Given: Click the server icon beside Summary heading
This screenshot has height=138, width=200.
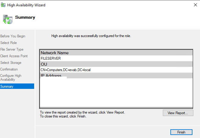Looking at the screenshot, I should tap(7, 19).
